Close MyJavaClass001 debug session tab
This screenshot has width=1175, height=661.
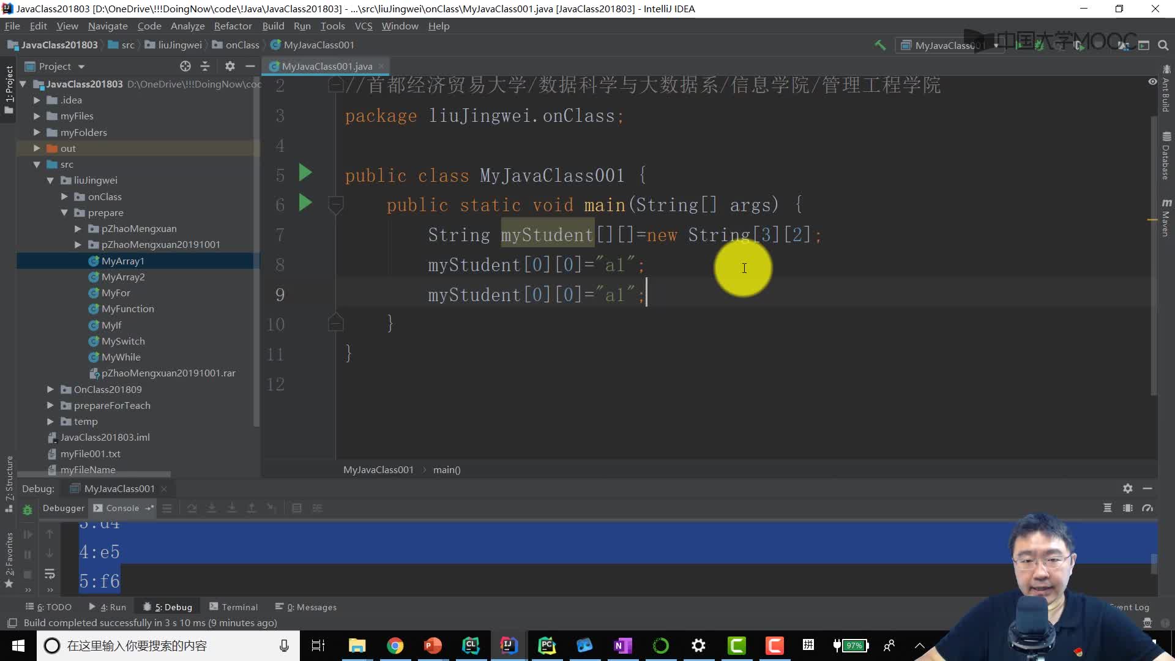(x=164, y=488)
